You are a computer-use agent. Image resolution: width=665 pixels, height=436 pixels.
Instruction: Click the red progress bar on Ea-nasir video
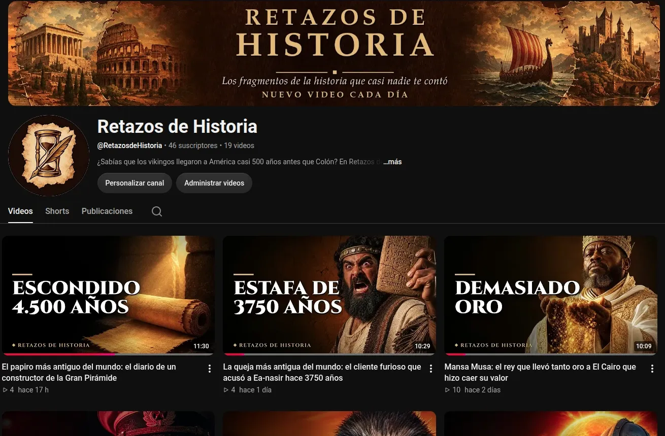(x=235, y=354)
